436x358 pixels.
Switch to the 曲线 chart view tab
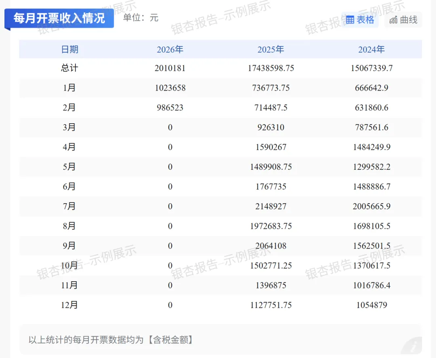coord(403,20)
